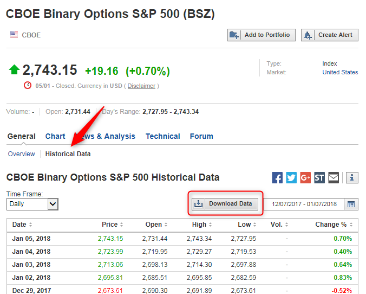Share via email envelope icon
The height and width of the screenshot is (294, 366).
tap(334, 178)
